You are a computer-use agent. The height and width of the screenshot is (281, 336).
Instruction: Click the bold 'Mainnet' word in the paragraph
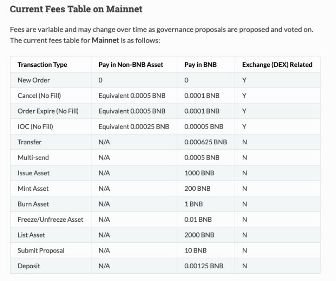(105, 40)
